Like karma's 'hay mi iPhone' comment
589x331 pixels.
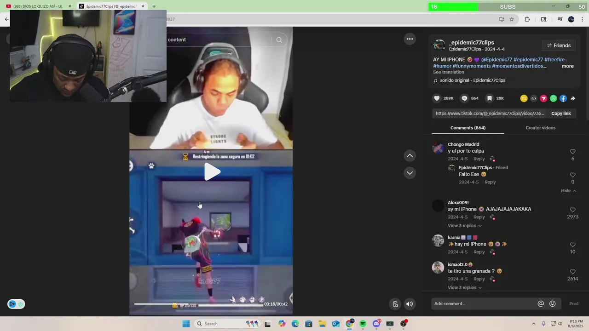(572, 245)
